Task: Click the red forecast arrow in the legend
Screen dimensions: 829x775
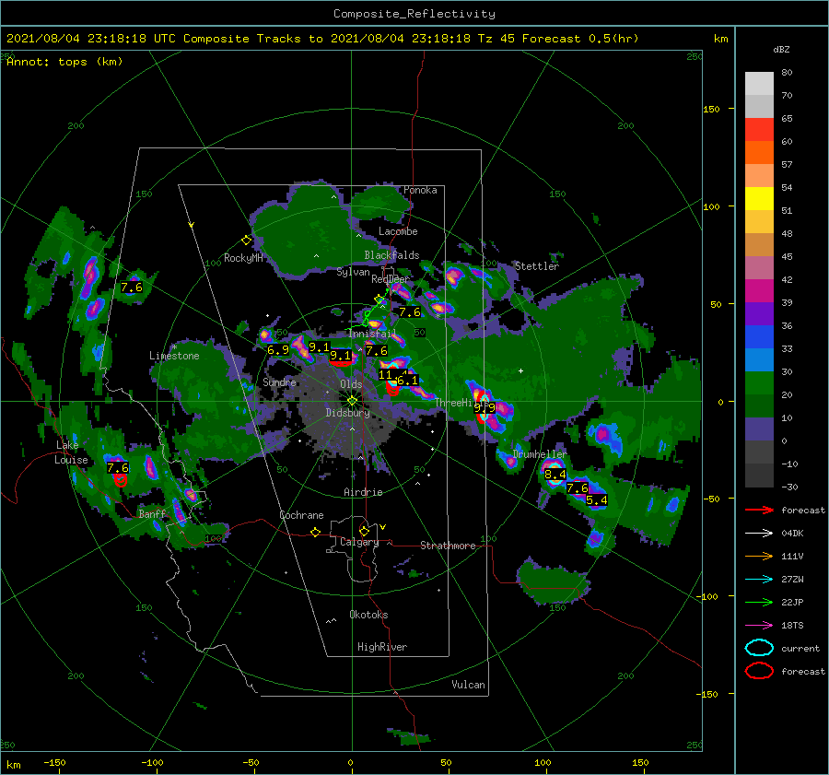Action: [x=759, y=510]
